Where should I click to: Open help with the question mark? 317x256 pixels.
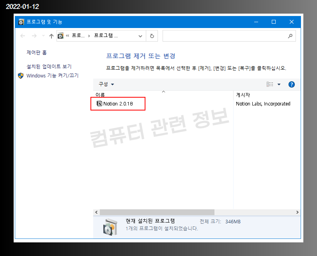click(291, 84)
